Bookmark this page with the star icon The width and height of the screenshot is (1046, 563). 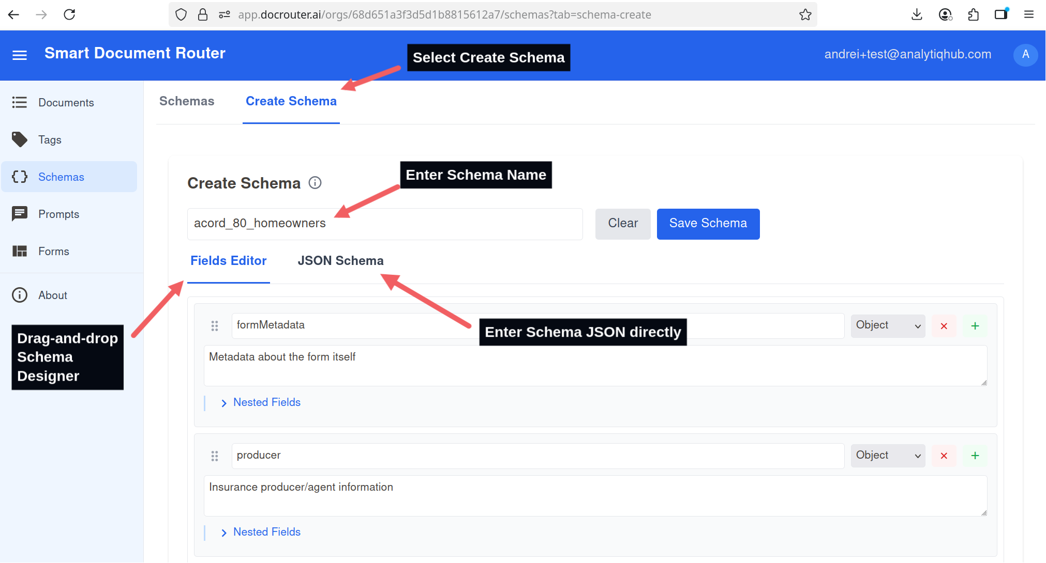[x=805, y=14]
